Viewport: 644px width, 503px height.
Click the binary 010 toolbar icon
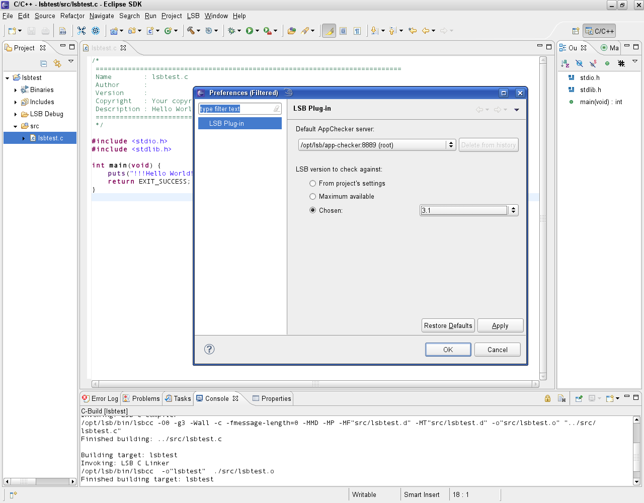click(63, 31)
